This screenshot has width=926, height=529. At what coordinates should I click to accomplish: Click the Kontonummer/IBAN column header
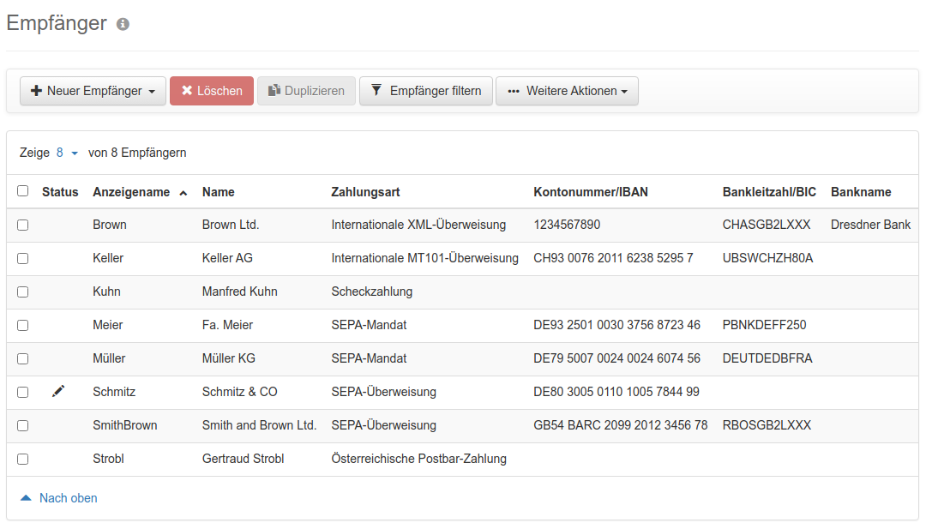pyautogui.click(x=591, y=192)
